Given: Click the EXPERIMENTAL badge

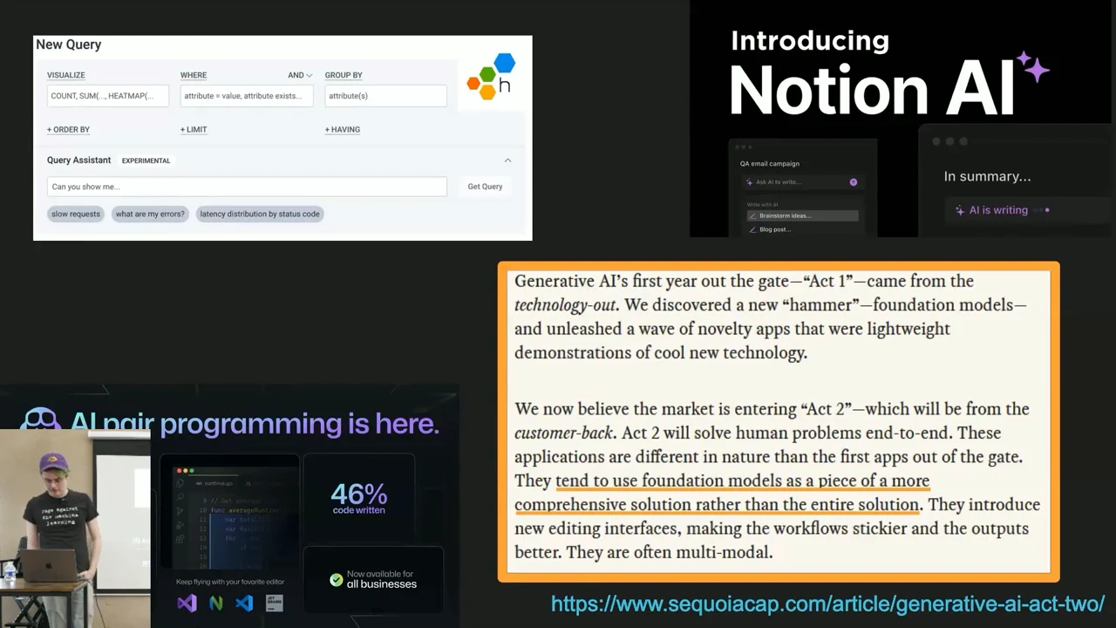Looking at the screenshot, I should 146,160.
